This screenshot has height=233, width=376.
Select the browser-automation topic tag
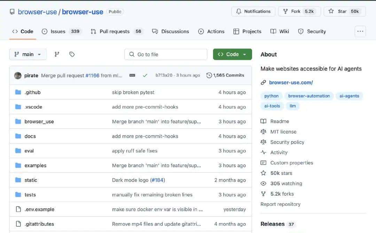tap(309, 96)
